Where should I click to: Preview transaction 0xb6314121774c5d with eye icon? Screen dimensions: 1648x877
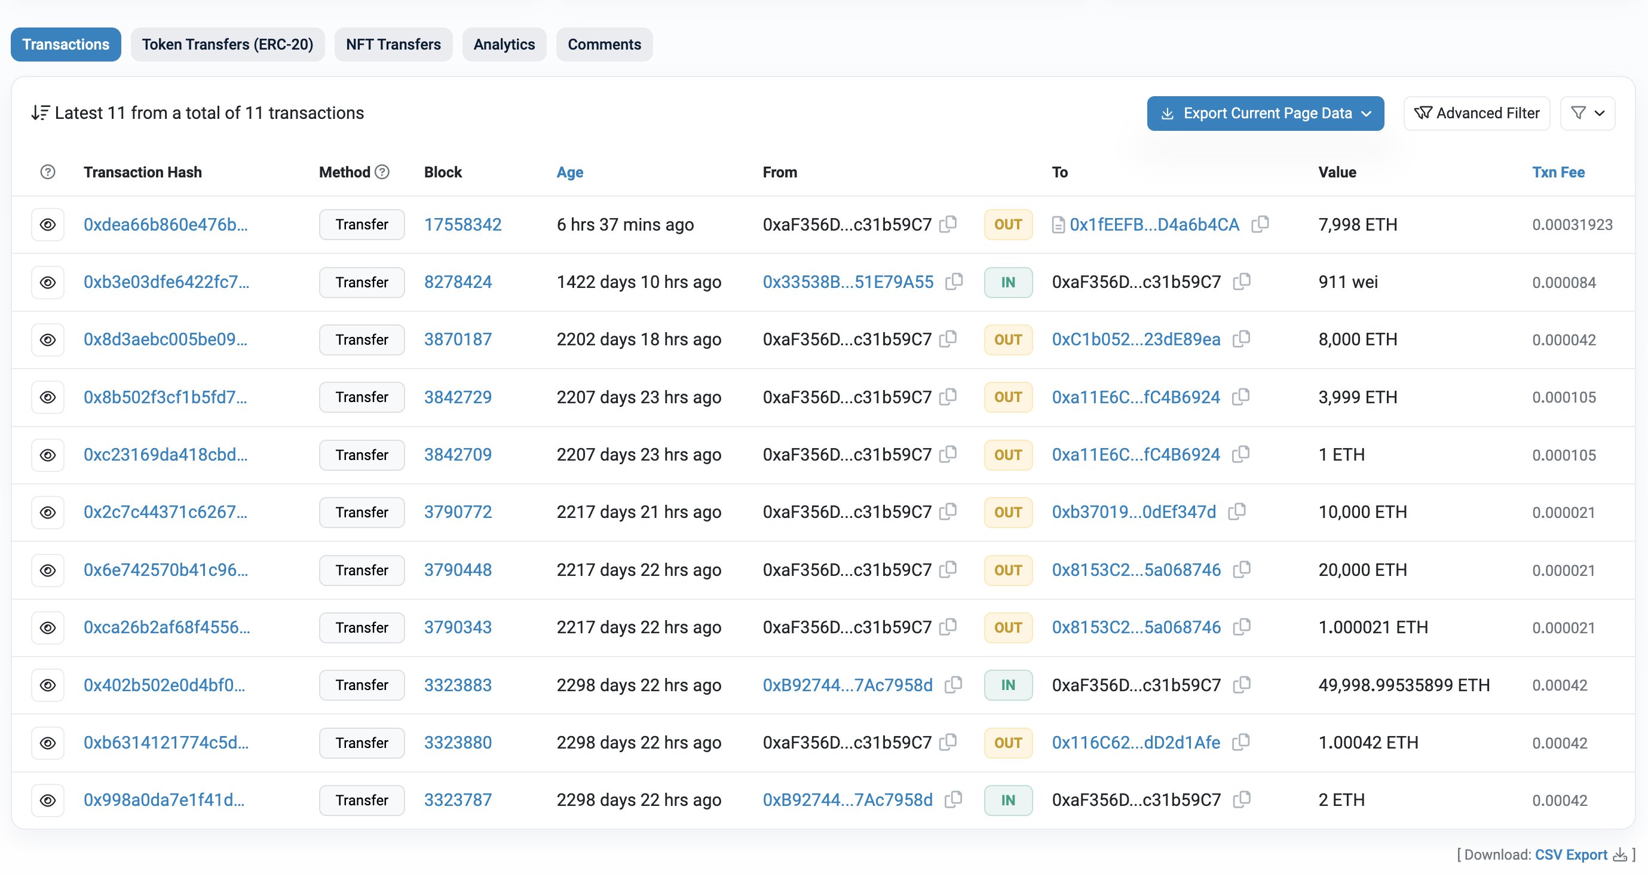(48, 743)
